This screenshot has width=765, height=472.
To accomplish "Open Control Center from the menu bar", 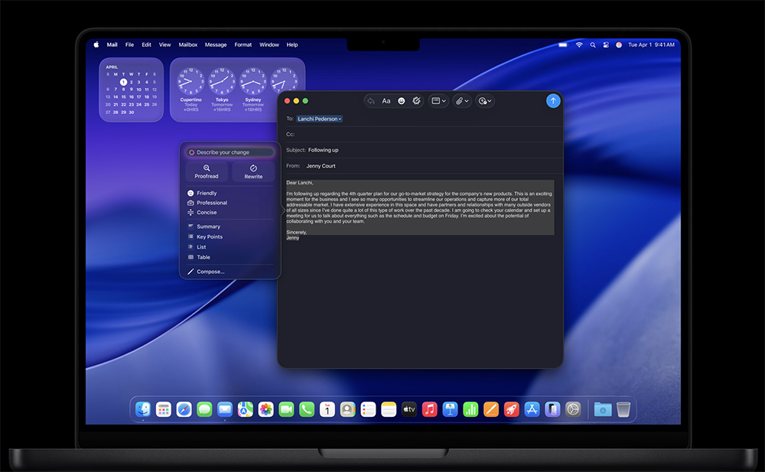I will (x=605, y=45).
